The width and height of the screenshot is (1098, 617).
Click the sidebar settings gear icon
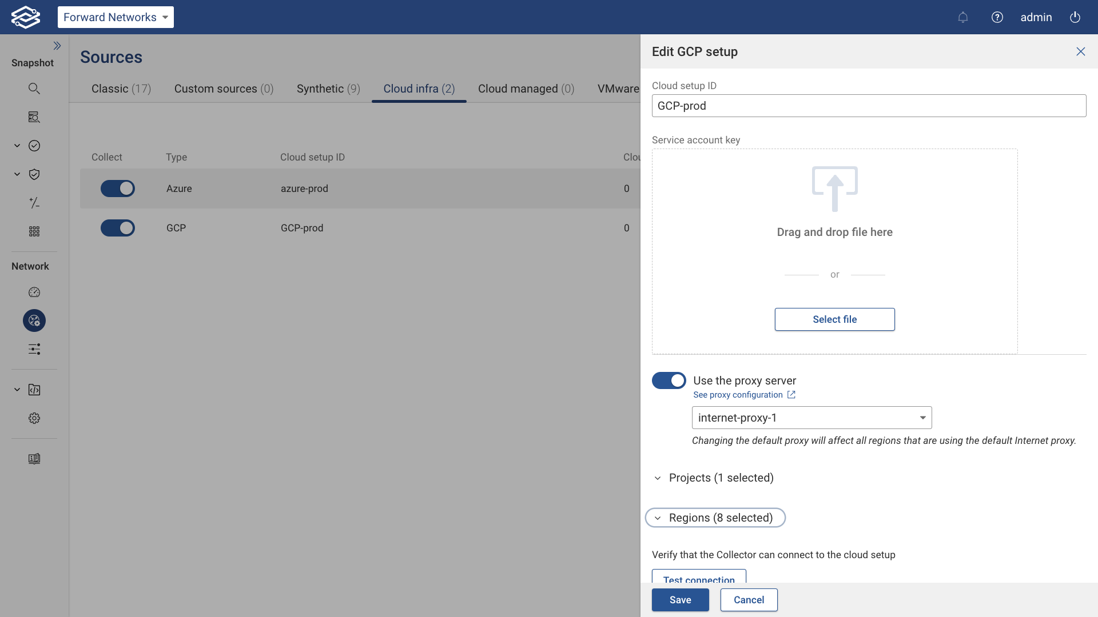tap(34, 418)
